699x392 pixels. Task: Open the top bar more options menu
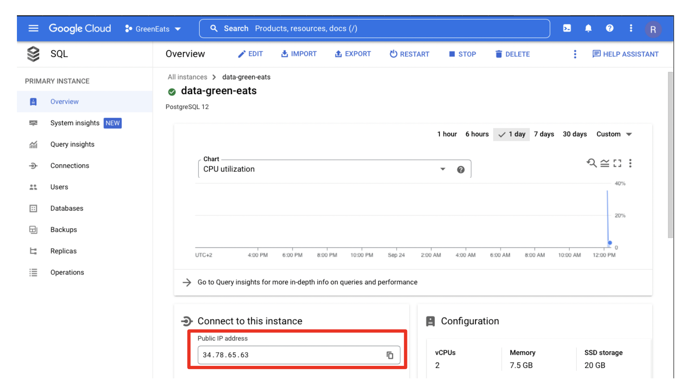point(631,28)
